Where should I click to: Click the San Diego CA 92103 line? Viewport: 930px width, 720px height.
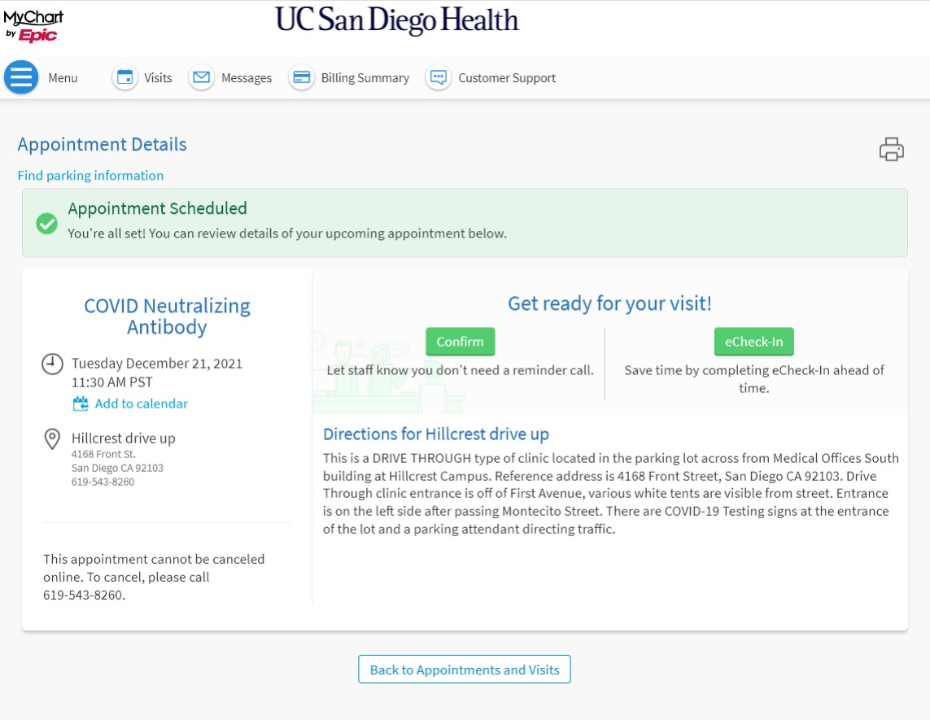(x=117, y=468)
